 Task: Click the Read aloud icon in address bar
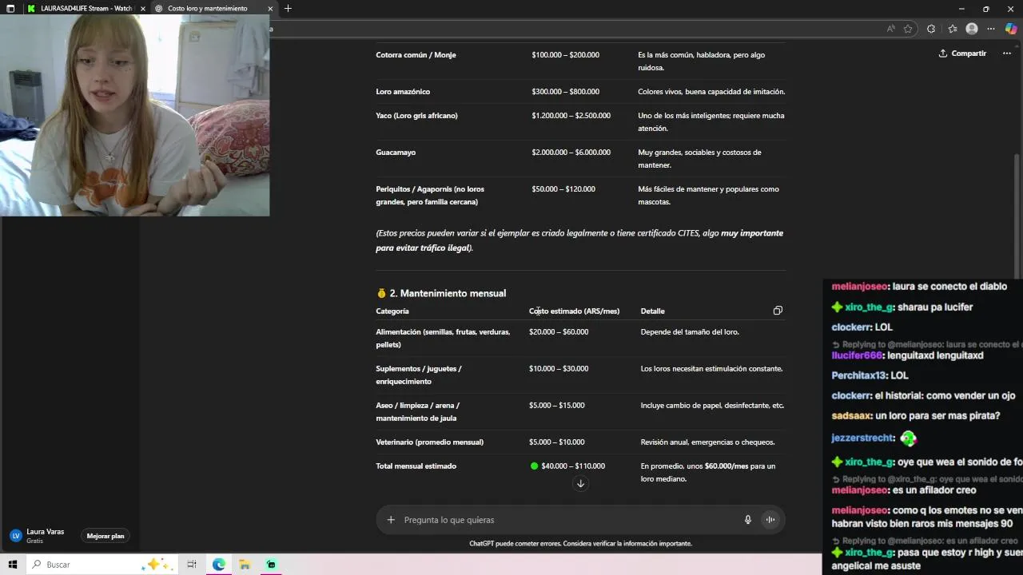[x=890, y=29]
